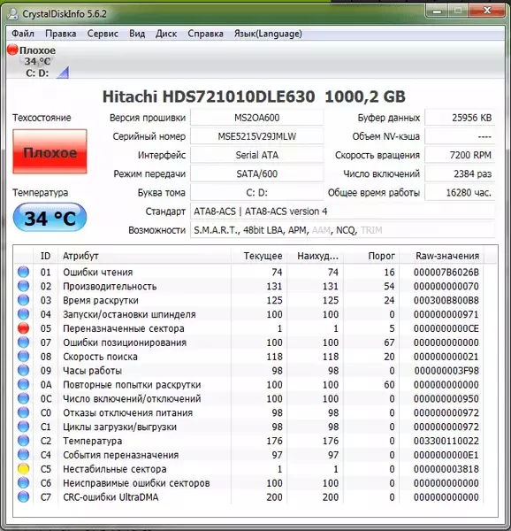Image resolution: width=511 pixels, height=531 pixels.
Task: Click the Raw-значения column header
Action: [442, 256]
